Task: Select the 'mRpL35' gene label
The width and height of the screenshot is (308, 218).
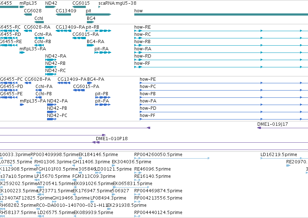Action: tap(28, 3)
